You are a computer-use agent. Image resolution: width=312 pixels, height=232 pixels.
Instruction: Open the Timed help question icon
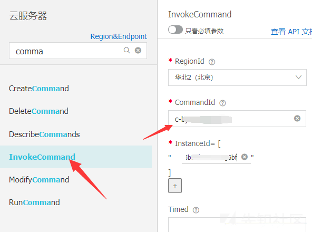point(196,210)
